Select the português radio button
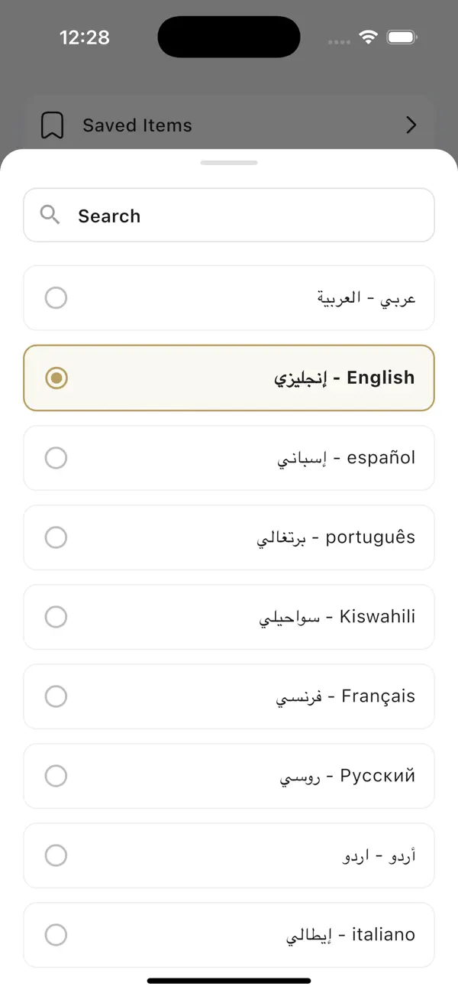 [x=56, y=537]
